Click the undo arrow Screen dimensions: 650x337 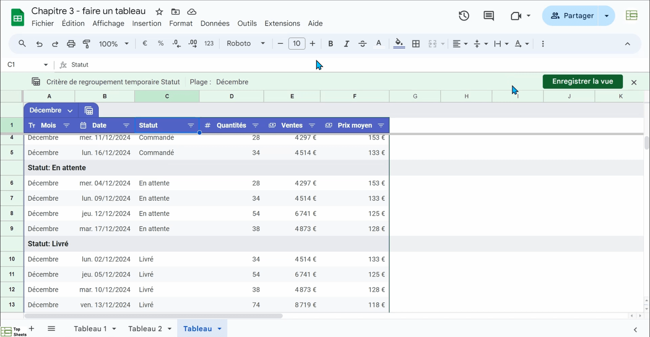(39, 44)
